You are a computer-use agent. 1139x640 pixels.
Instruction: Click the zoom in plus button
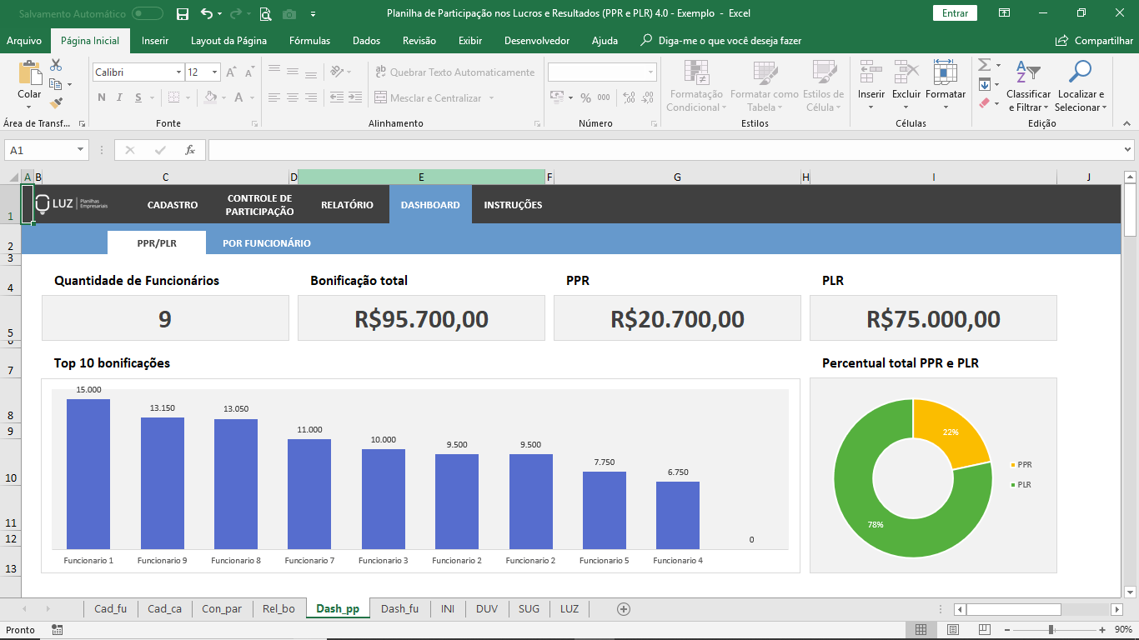[1102, 630]
